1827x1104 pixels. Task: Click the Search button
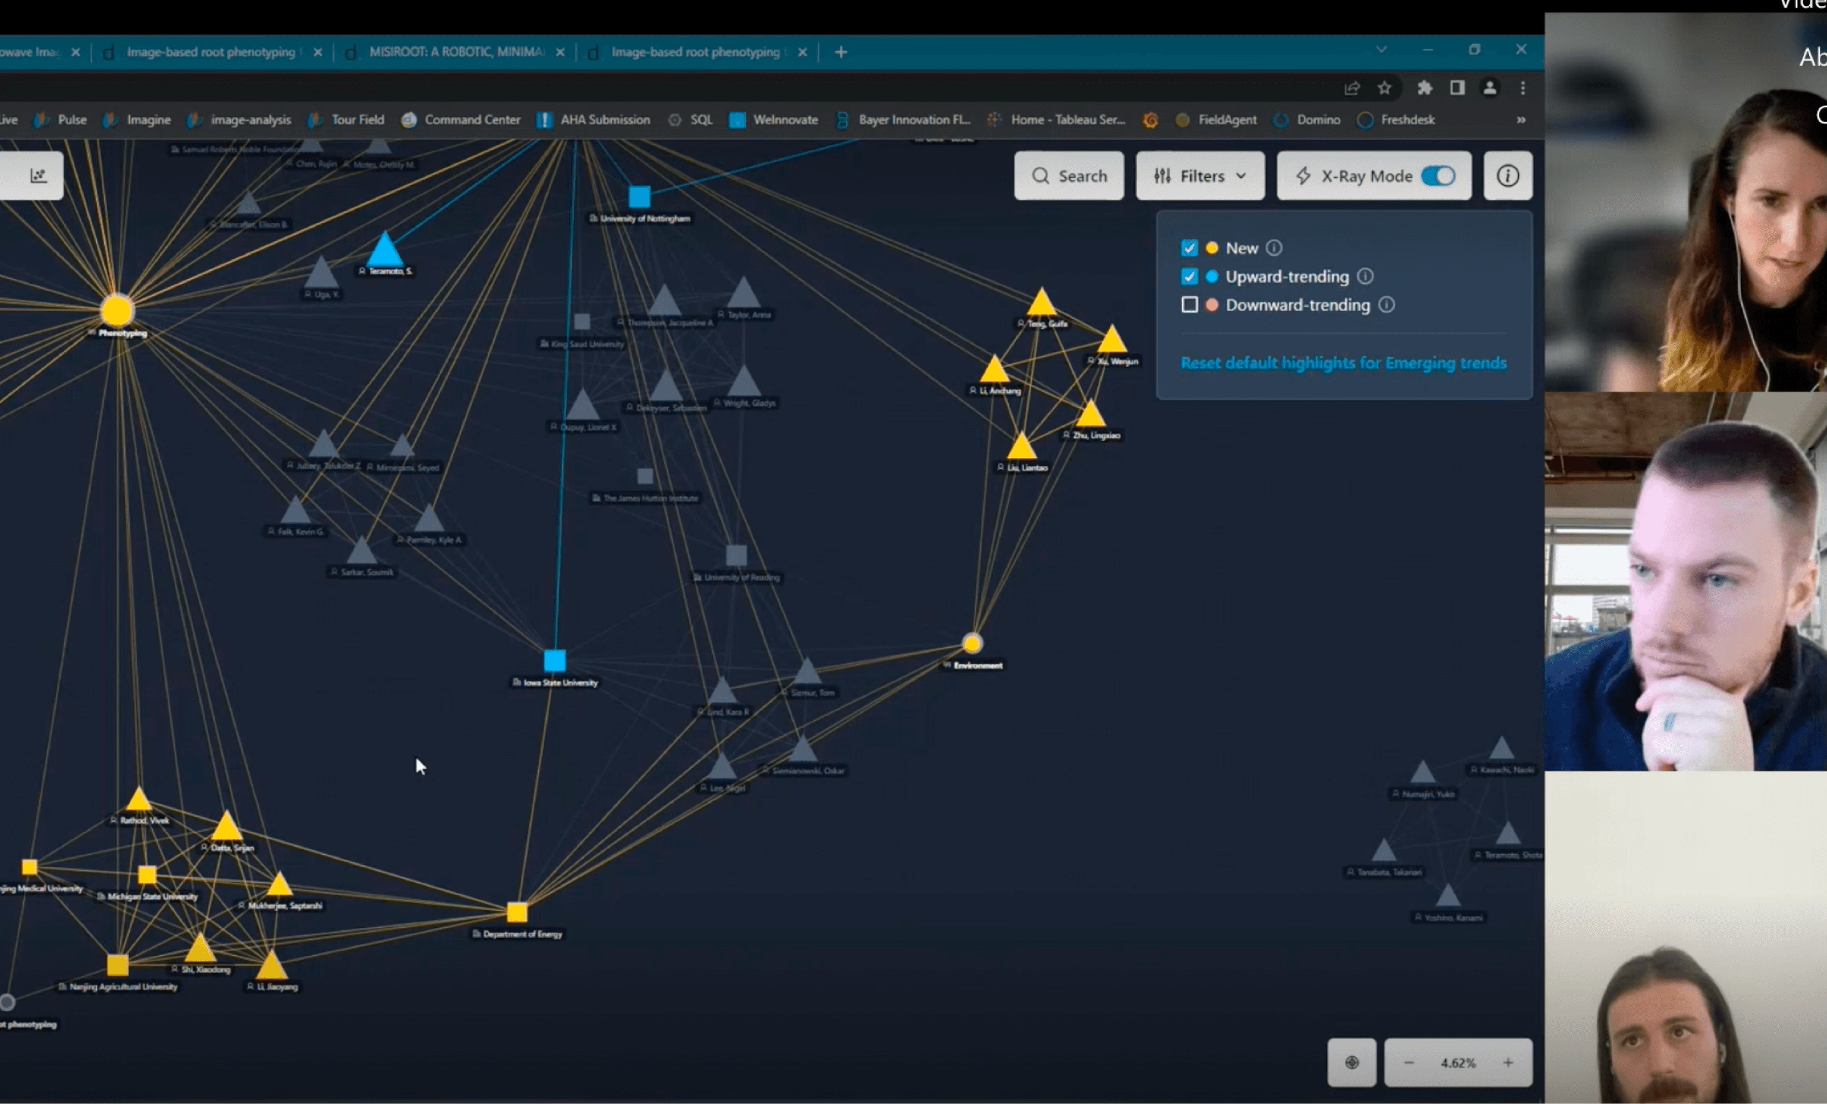[x=1069, y=175]
